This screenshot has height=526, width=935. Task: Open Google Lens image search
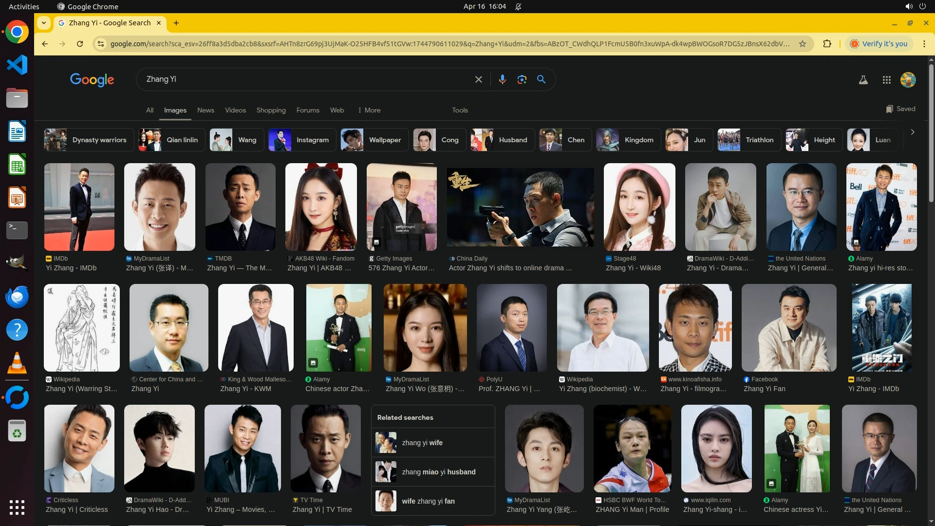522,79
